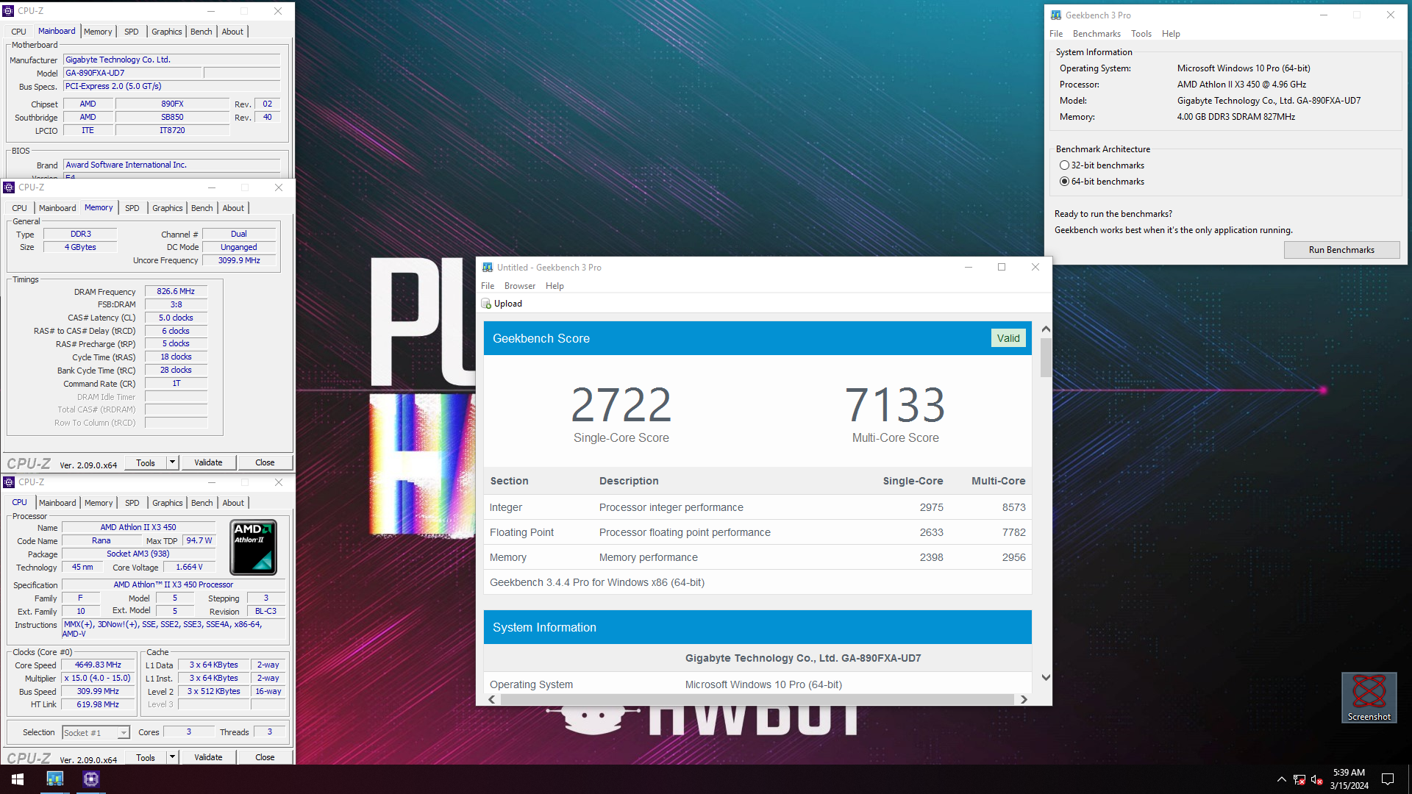1412x794 pixels.
Task: Click the scroll up arrow in results
Action: (1046, 329)
